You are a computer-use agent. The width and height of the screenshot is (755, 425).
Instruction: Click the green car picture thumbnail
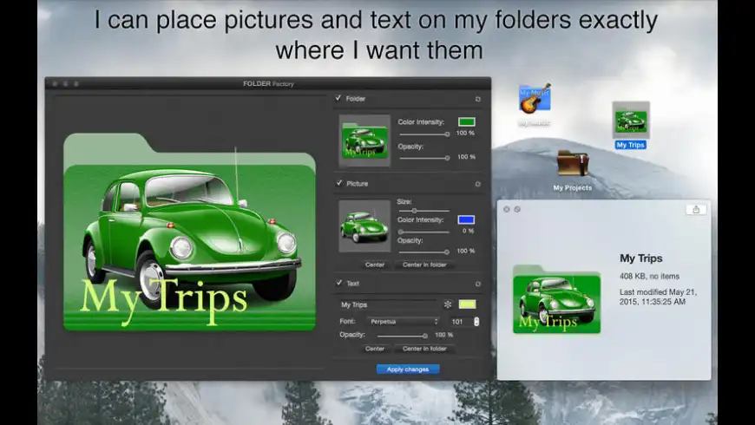point(364,226)
